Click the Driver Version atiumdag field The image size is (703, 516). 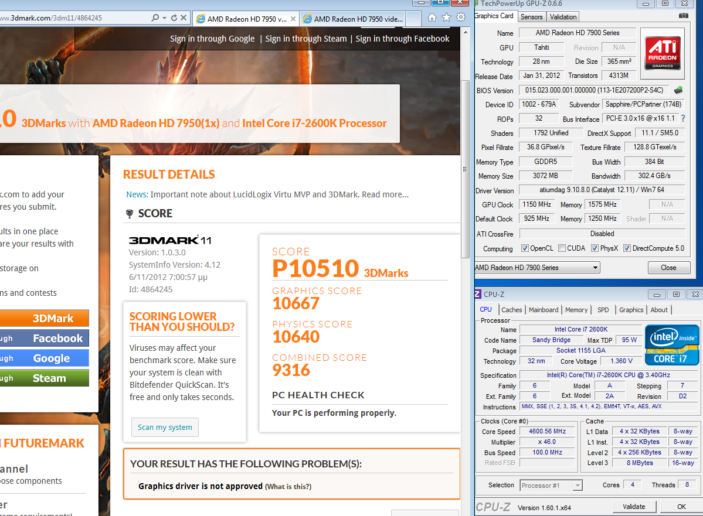602,190
